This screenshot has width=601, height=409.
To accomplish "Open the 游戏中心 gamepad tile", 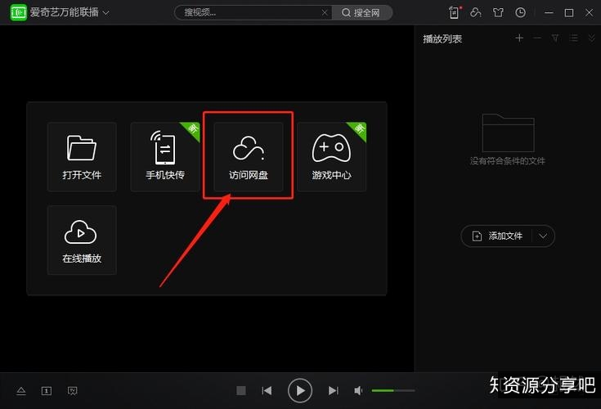I will pyautogui.click(x=331, y=157).
